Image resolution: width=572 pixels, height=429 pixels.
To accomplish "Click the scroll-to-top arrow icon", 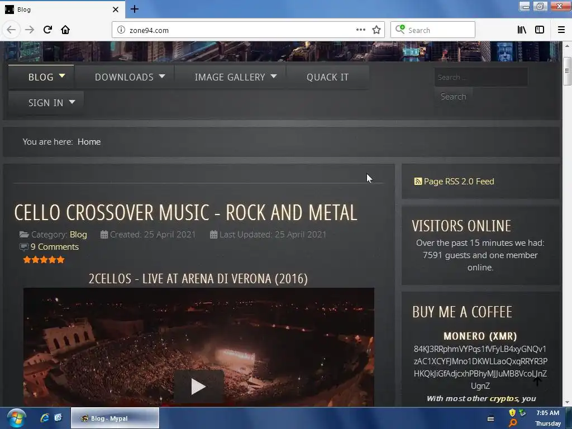I will pos(537,381).
